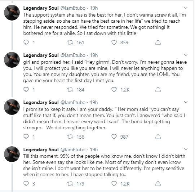Open the profile avatar of the third tweet
The width and height of the screenshot is (195, 192).
[x=12, y=107]
